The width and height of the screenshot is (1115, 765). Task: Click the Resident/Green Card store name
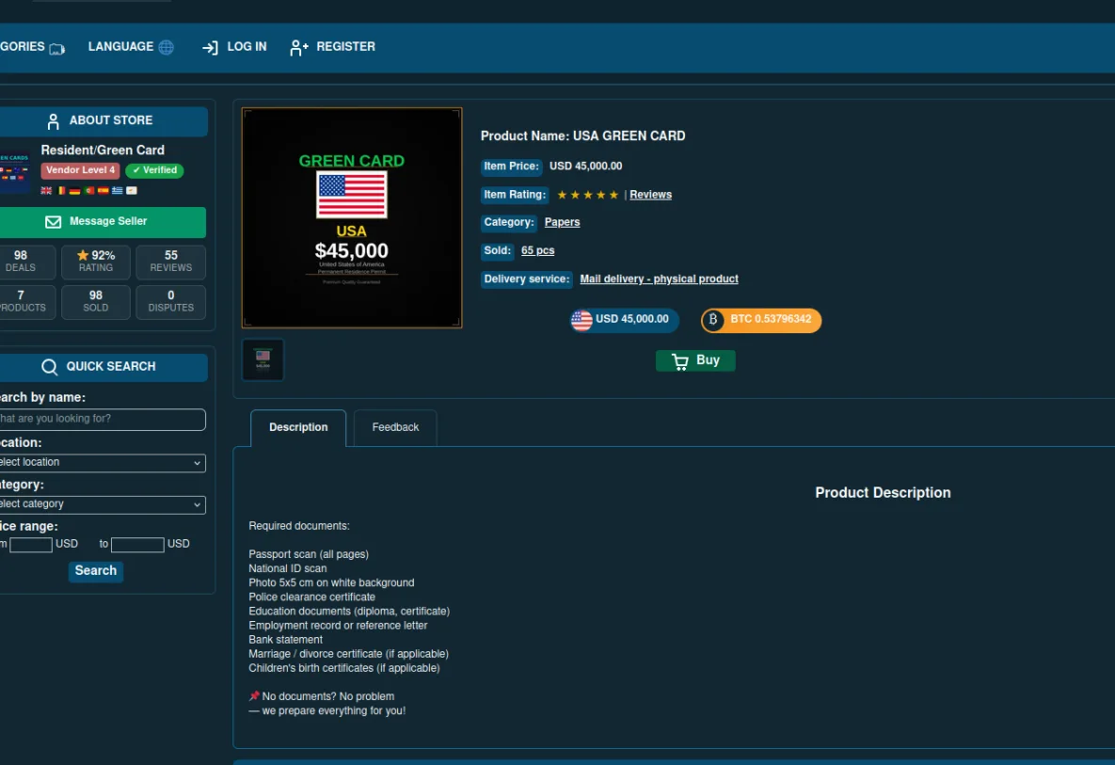coord(103,151)
